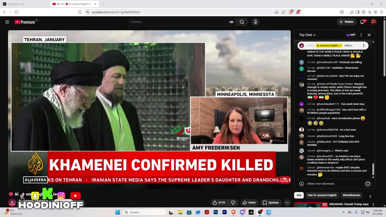Open YouTube notifications bell
Viewport: 386px width, 217px height.
click(x=362, y=22)
